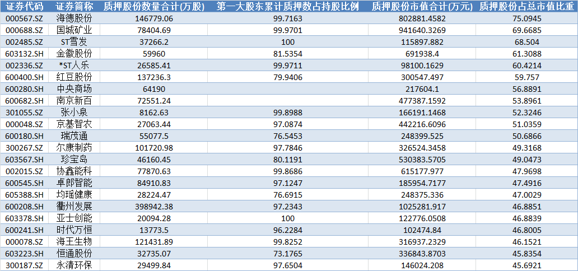Select the 永清环保 cell
The image size is (578, 271).
click(74, 266)
